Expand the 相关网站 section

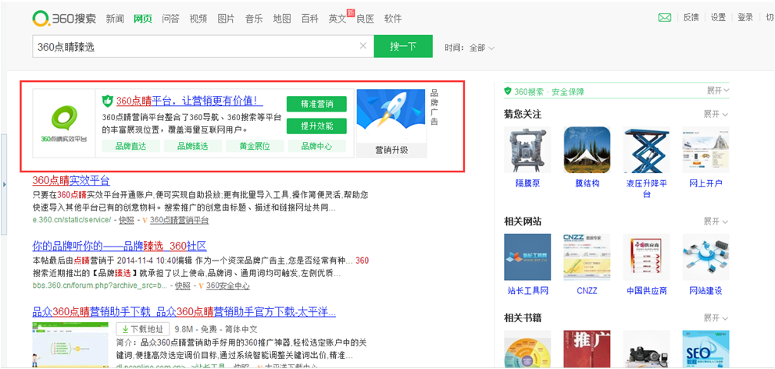click(716, 221)
